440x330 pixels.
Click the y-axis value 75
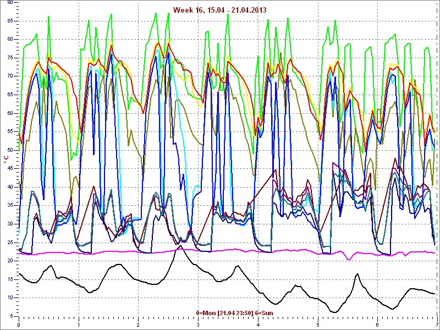tap(10, 58)
